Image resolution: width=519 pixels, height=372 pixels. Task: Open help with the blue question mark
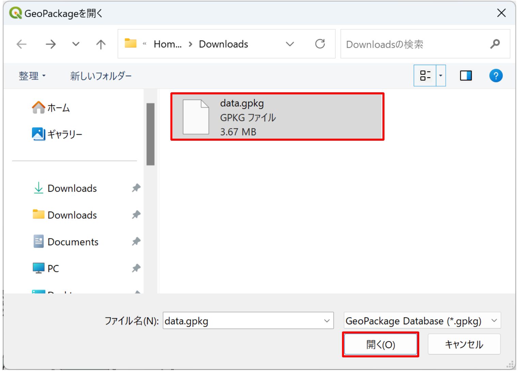(496, 76)
